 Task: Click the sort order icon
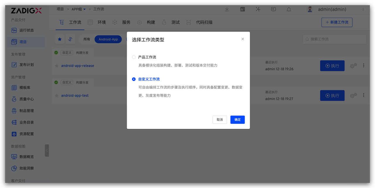70,39
